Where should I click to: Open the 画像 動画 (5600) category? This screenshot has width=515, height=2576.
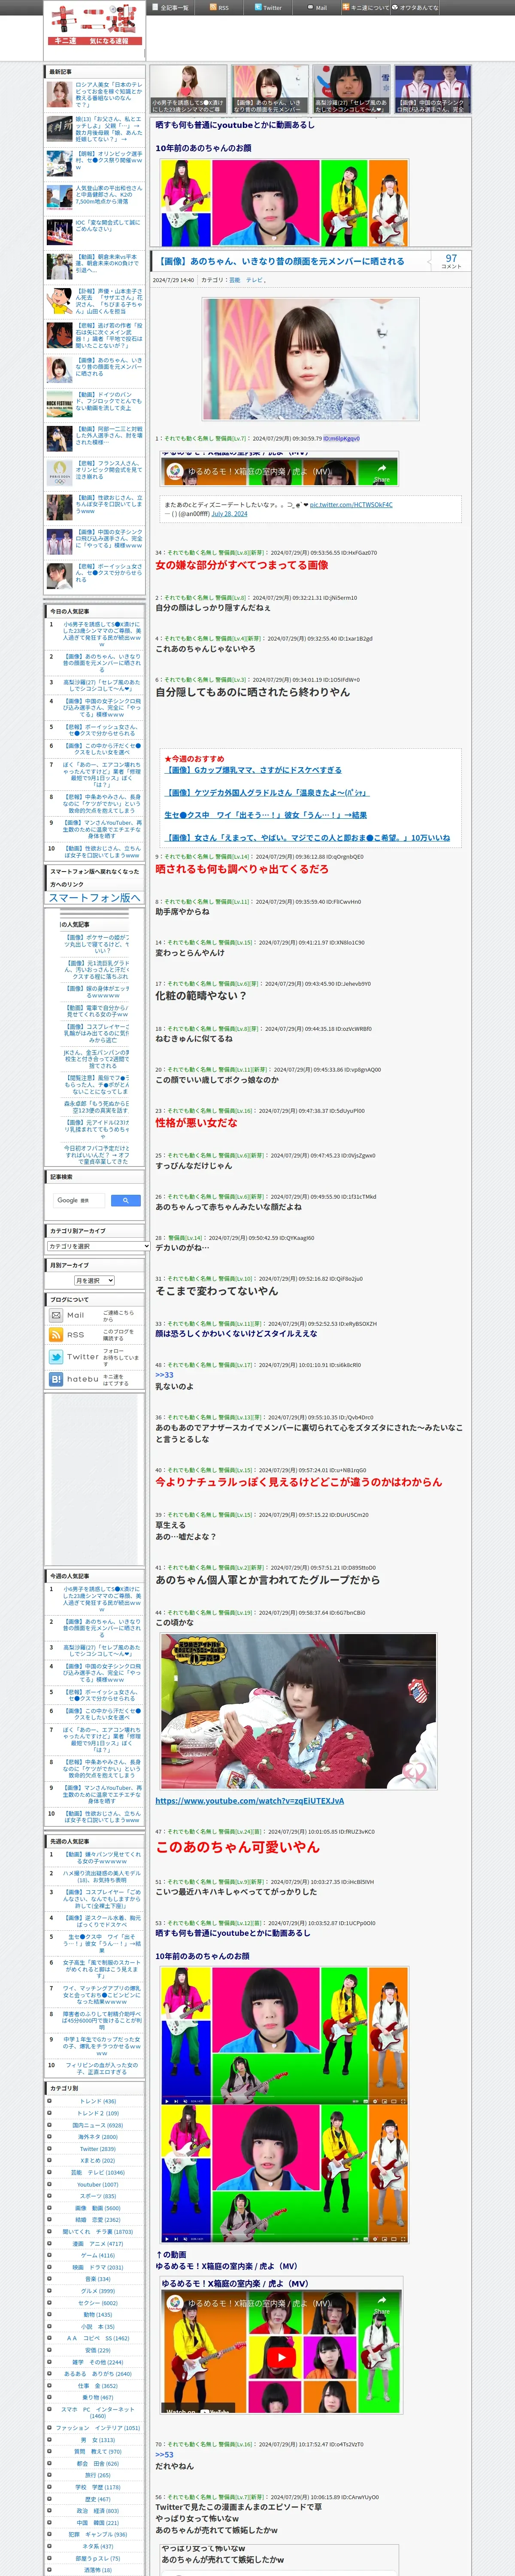tap(98, 2207)
